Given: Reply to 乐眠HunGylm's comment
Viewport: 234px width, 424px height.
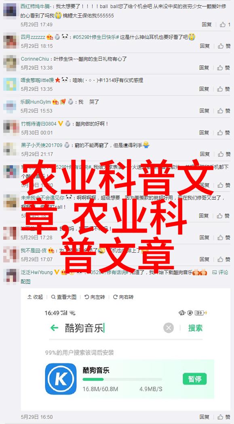Looking at the screenshot, I should coord(204,111).
